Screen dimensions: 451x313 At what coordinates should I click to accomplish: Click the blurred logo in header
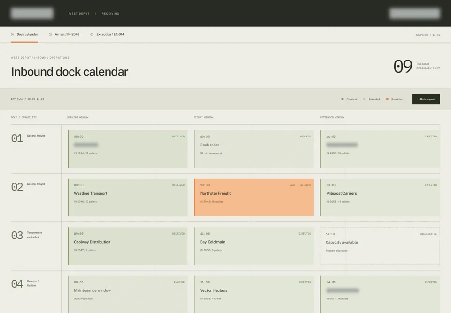pos(32,13)
